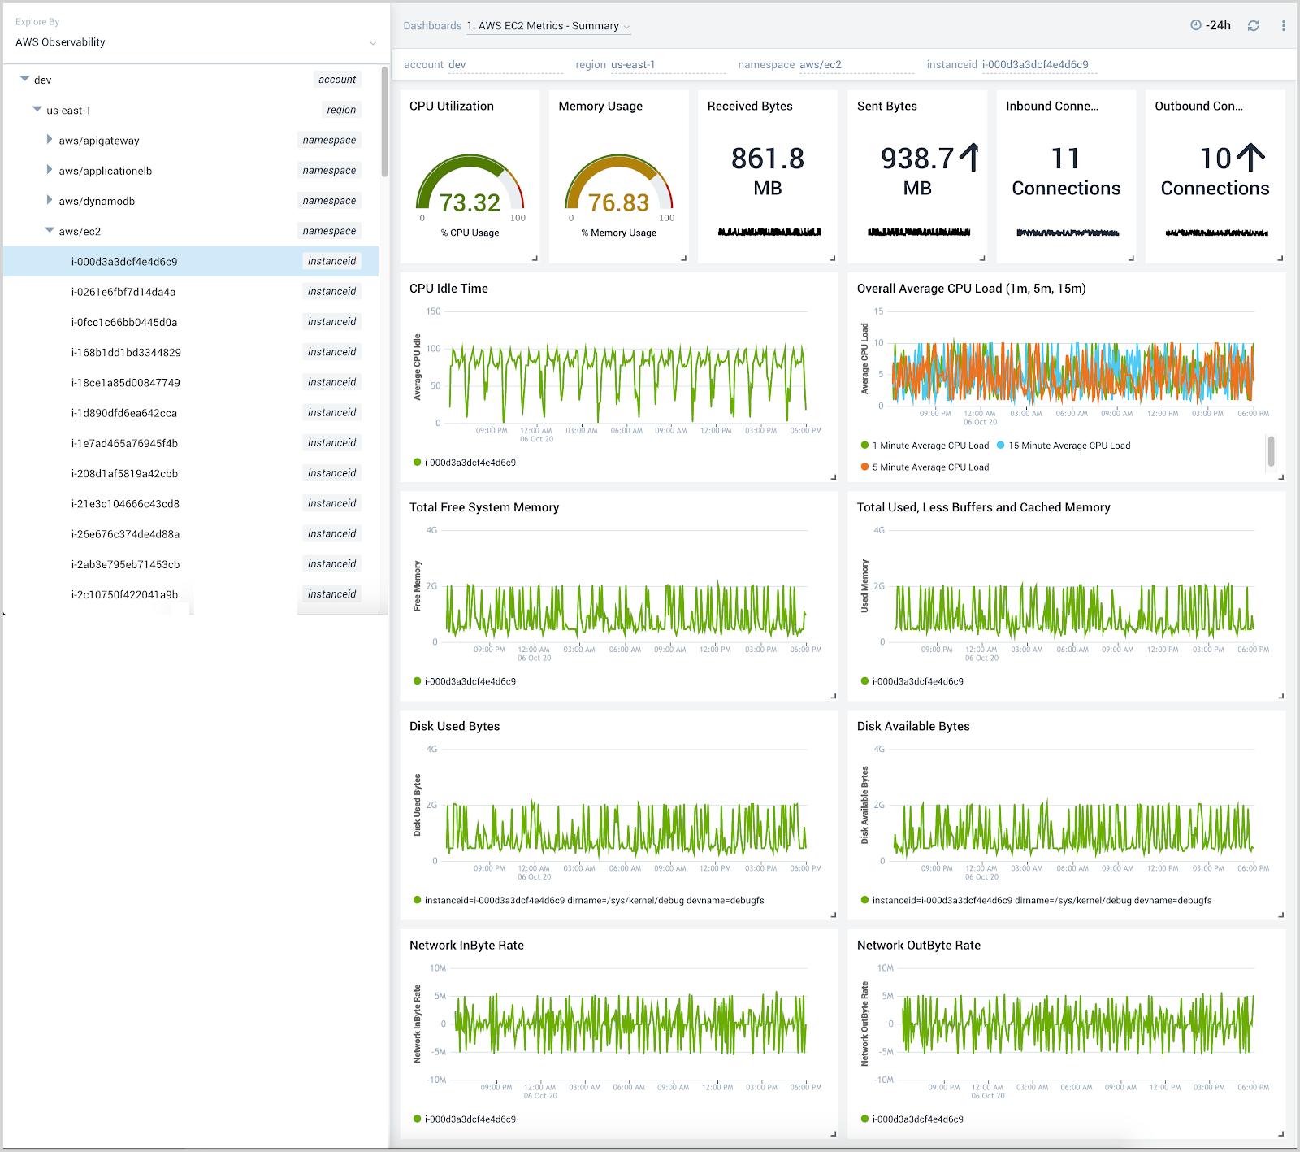Screen dimensions: 1300x1152
Task: Open the AWS EC2 Metrics Summary dashboard dropdown
Action: click(549, 26)
